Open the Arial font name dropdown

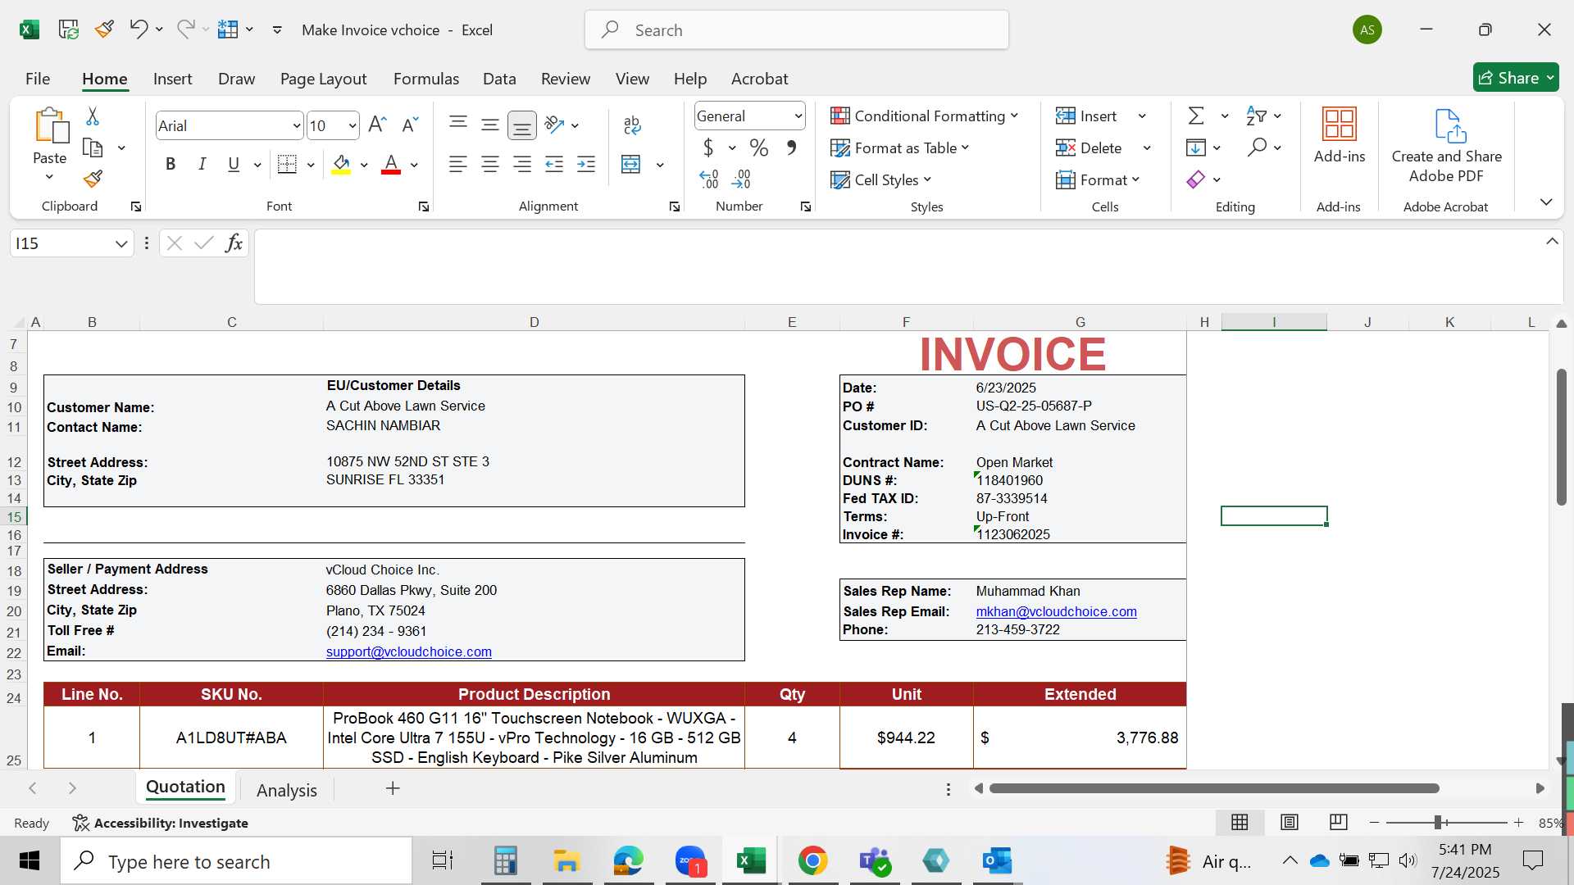(x=296, y=126)
